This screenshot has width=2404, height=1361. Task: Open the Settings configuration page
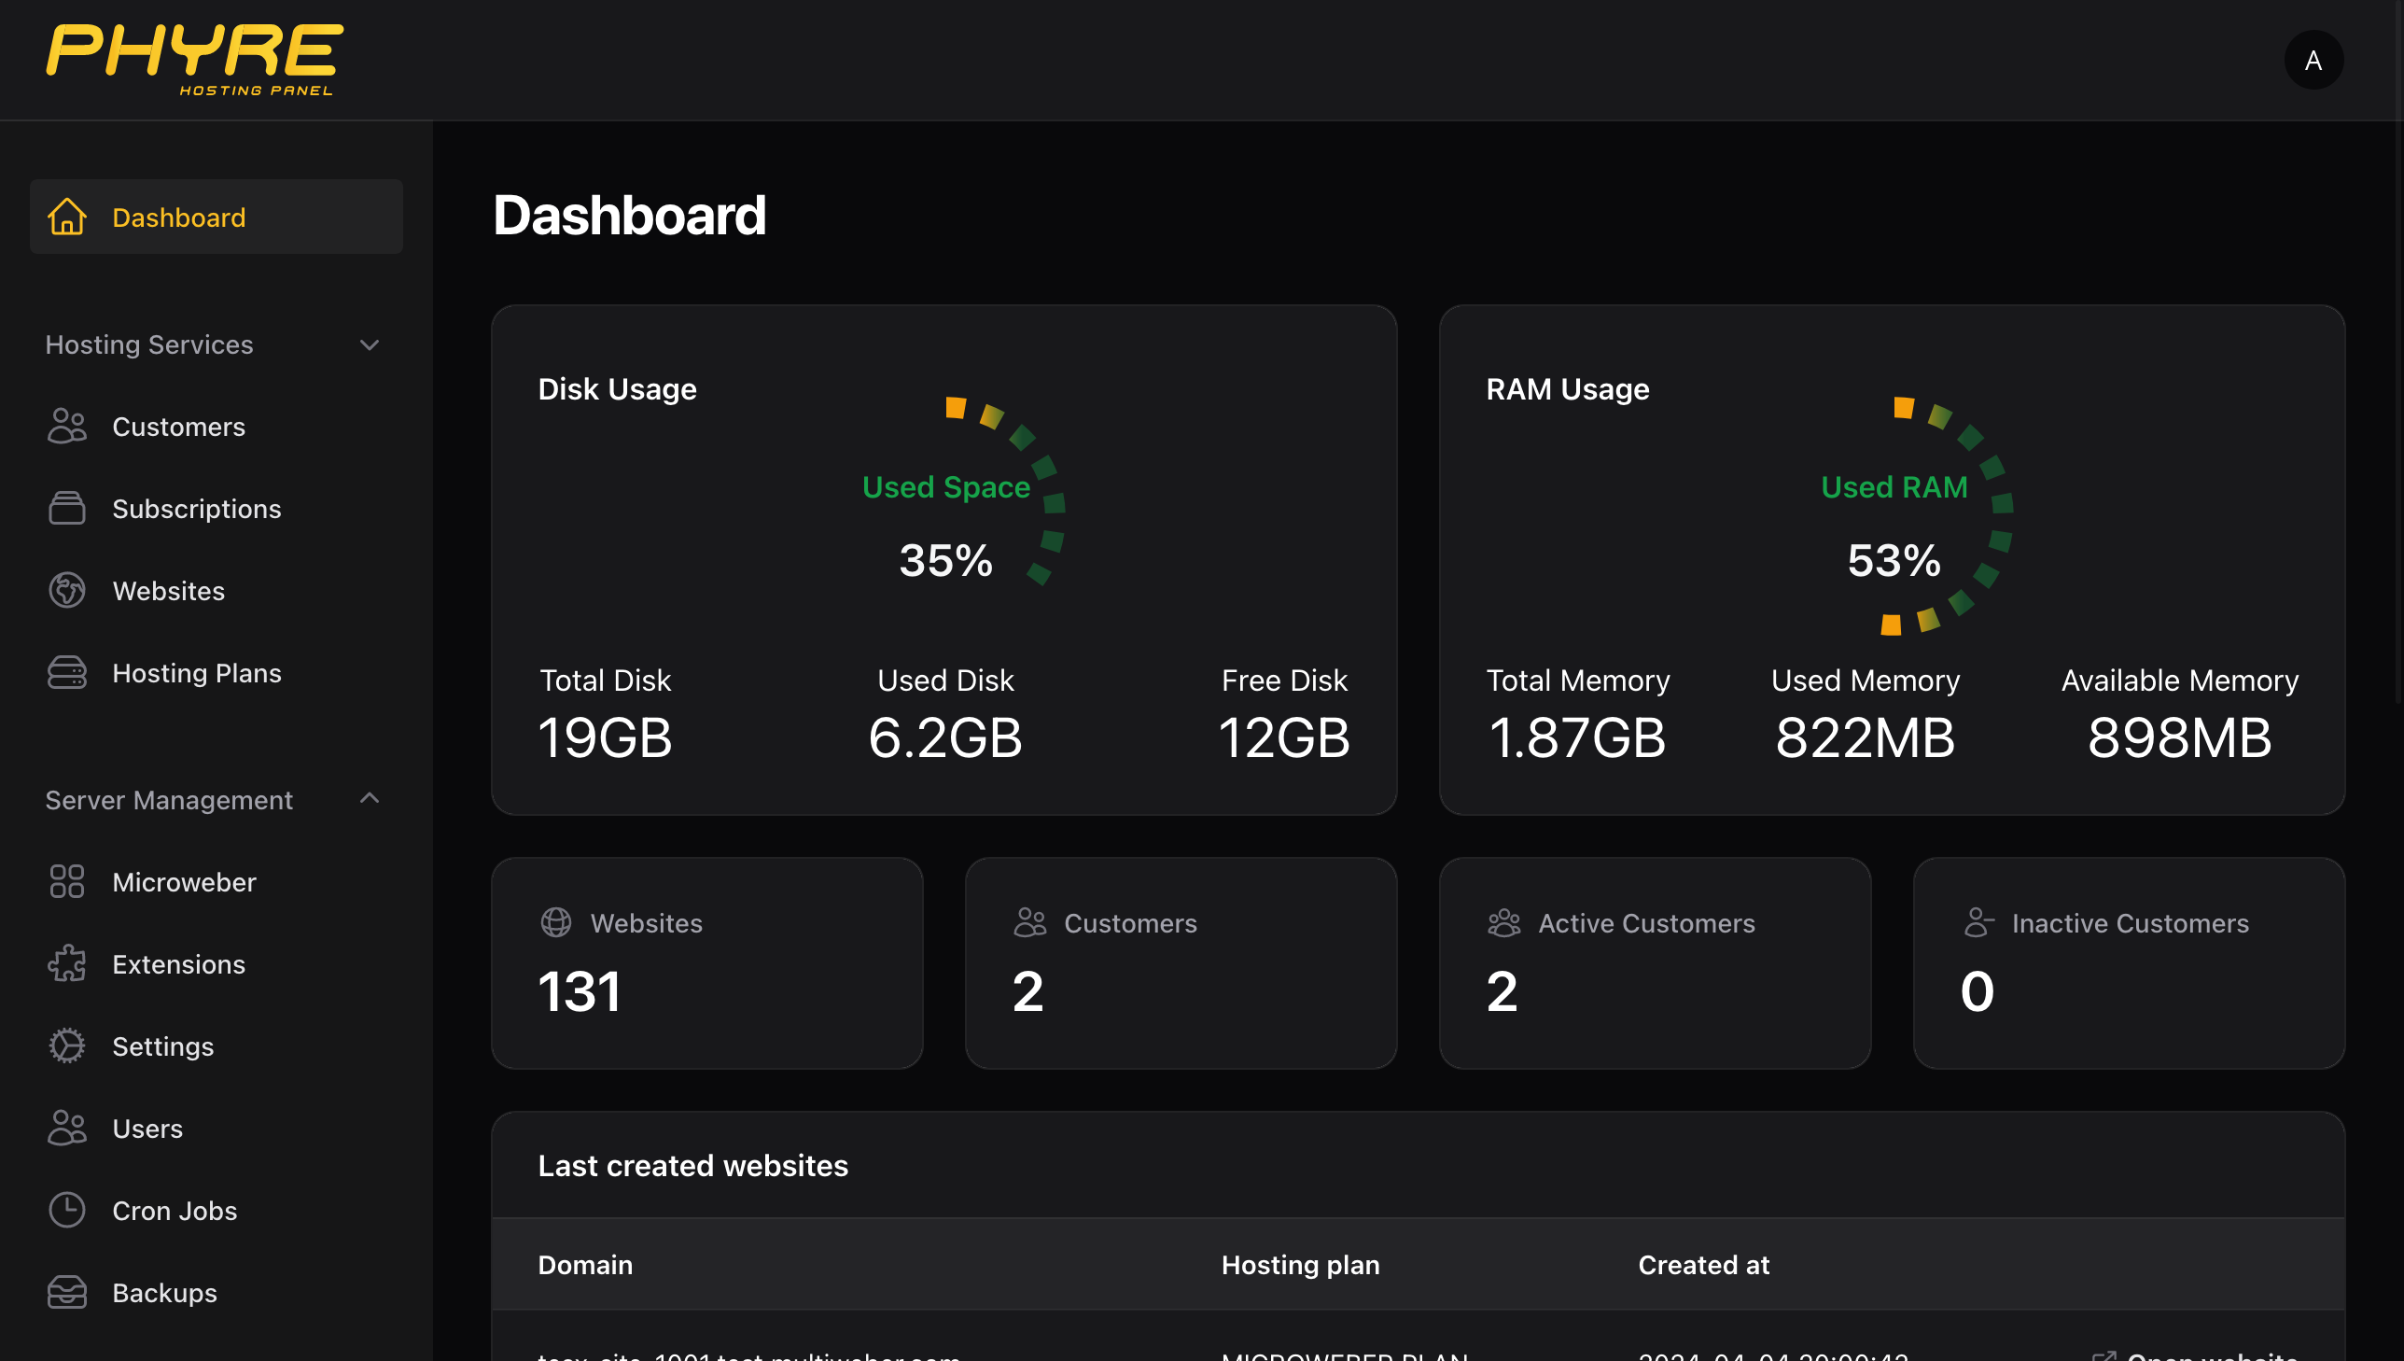pyautogui.click(x=161, y=1045)
